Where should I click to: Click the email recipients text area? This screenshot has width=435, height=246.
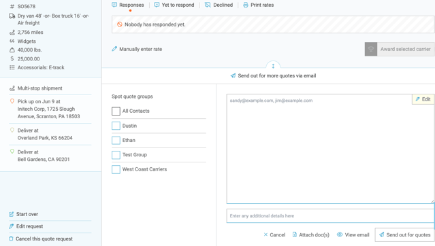click(330, 149)
